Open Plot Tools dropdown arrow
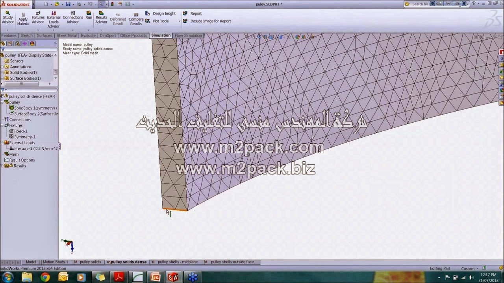This screenshot has height=283, width=504. [180, 21]
